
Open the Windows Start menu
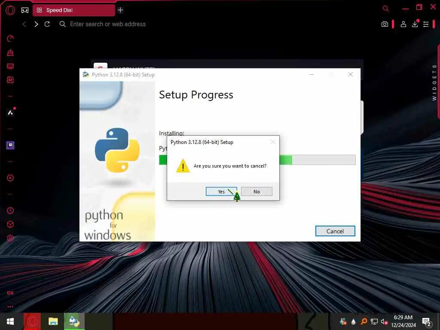pyautogui.click(x=10, y=321)
